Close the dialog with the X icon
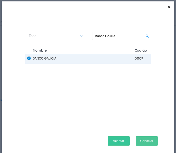The image size is (176, 153). pos(169,7)
